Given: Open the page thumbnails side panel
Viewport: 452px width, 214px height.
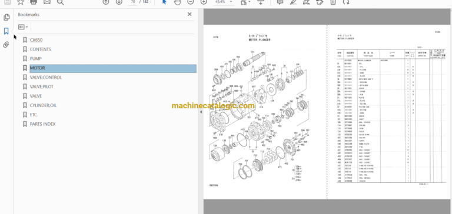Looking at the screenshot, I should (x=6, y=17).
